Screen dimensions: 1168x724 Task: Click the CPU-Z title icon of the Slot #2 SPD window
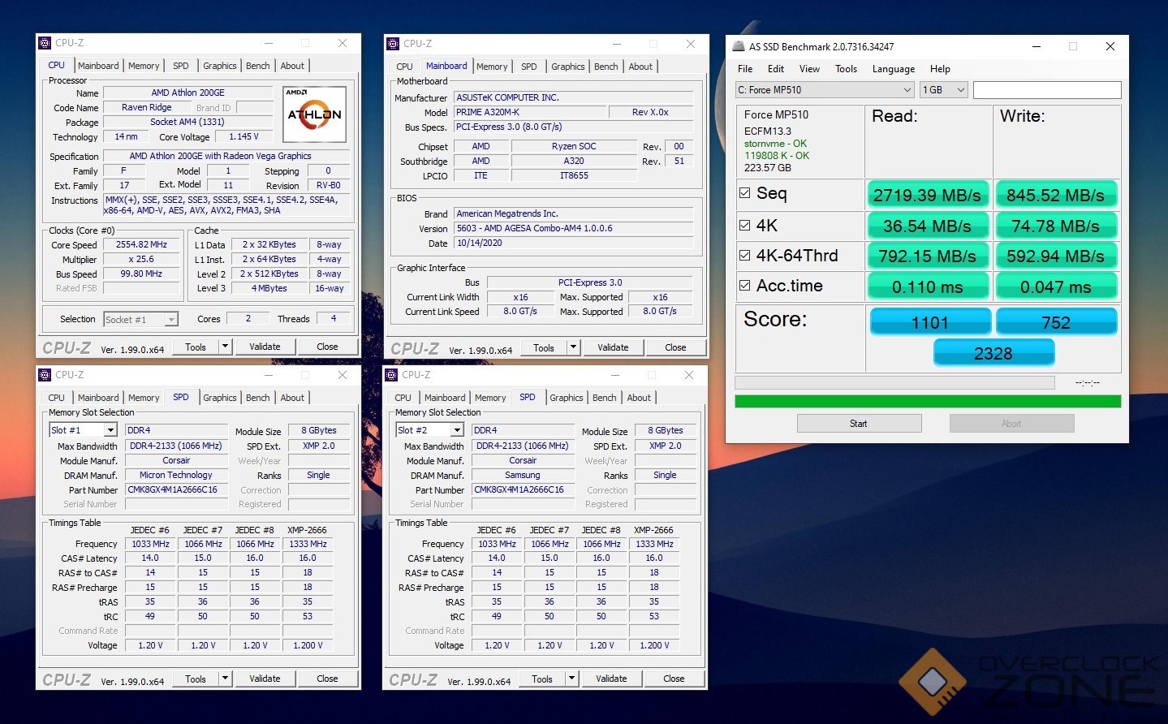[x=392, y=375]
